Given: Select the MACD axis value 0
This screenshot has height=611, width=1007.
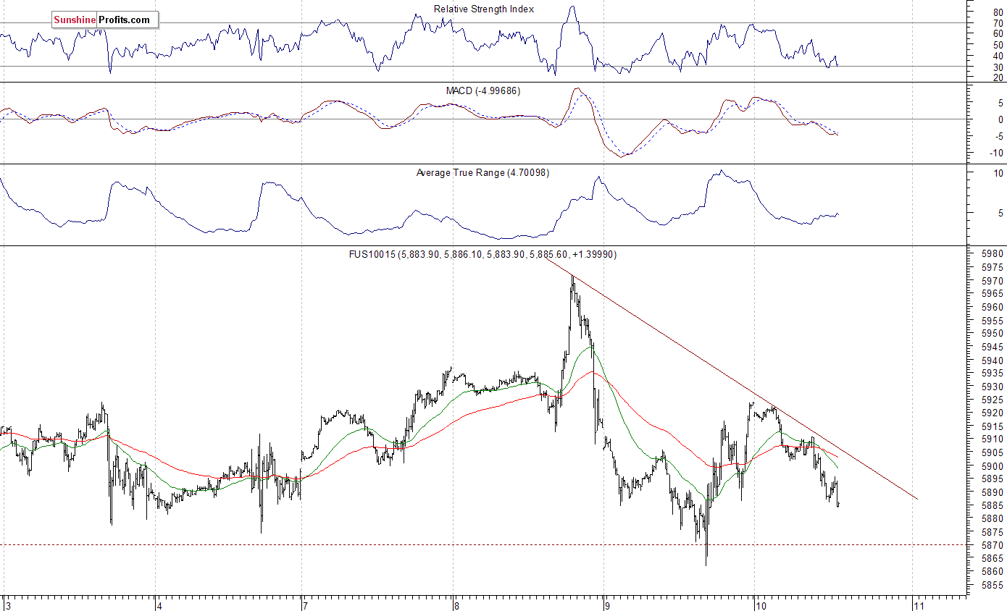Looking at the screenshot, I should 1000,119.
